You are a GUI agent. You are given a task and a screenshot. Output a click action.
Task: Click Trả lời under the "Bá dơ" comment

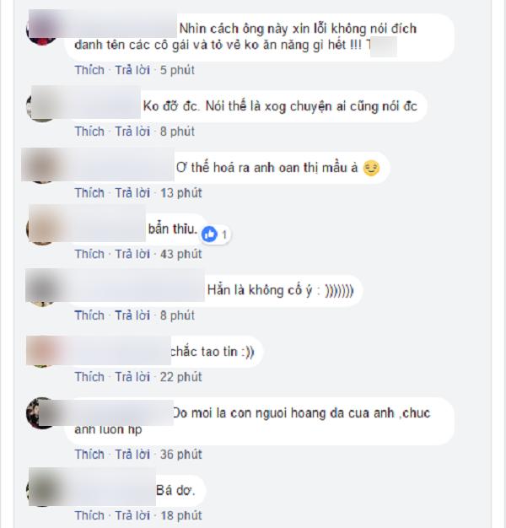point(132,515)
